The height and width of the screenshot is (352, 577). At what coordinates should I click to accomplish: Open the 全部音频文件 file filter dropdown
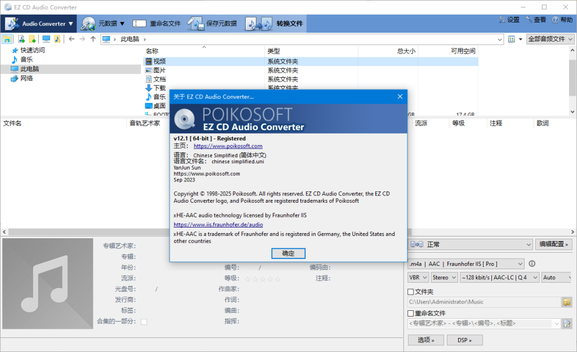tap(550, 39)
